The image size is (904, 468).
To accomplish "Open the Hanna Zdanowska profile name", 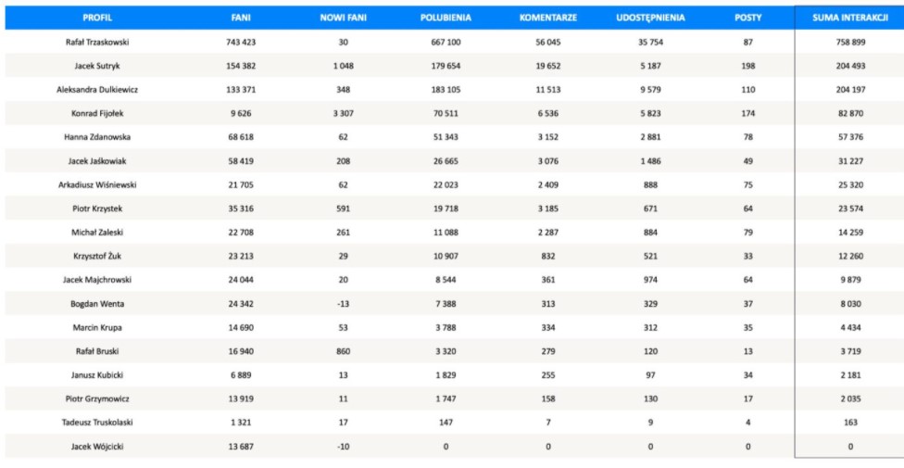I will [97, 138].
